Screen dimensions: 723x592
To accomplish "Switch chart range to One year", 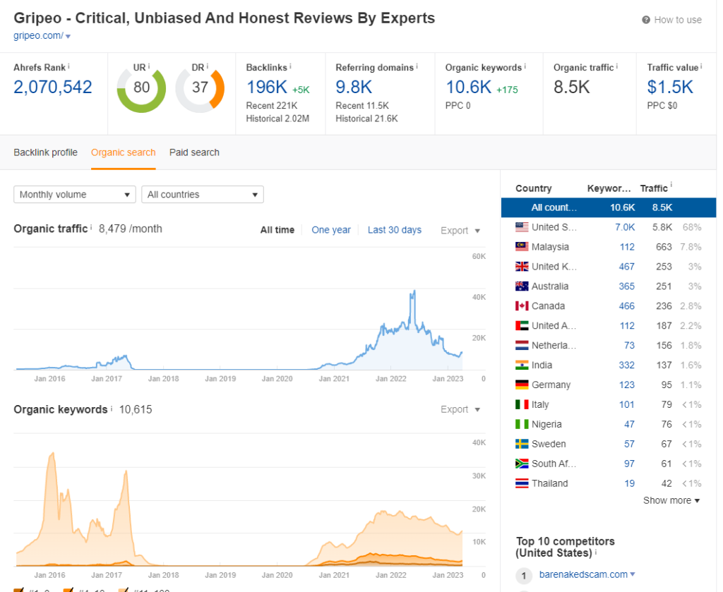I will pyautogui.click(x=330, y=230).
